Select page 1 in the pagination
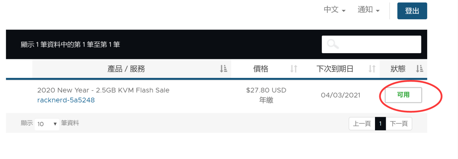 (380, 124)
